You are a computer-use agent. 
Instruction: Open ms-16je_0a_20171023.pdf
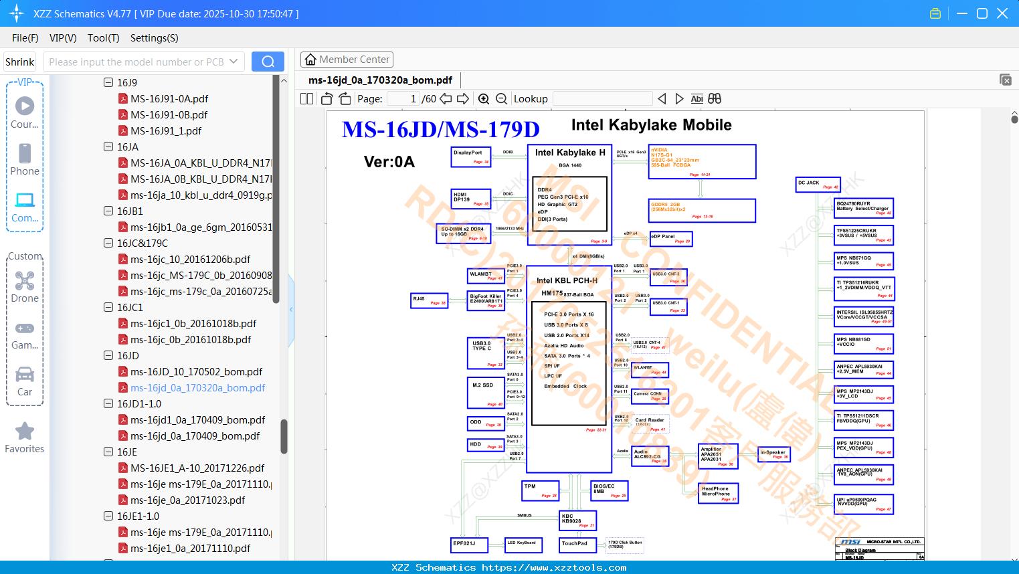(x=188, y=500)
